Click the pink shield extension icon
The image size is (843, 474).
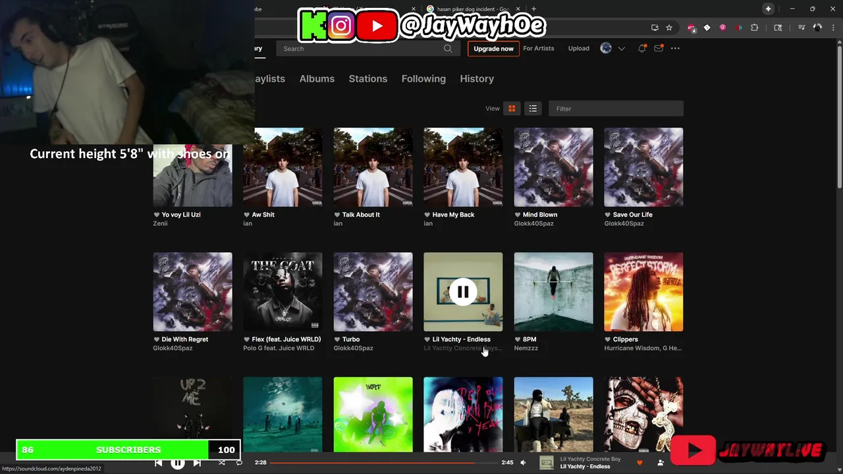(722, 28)
